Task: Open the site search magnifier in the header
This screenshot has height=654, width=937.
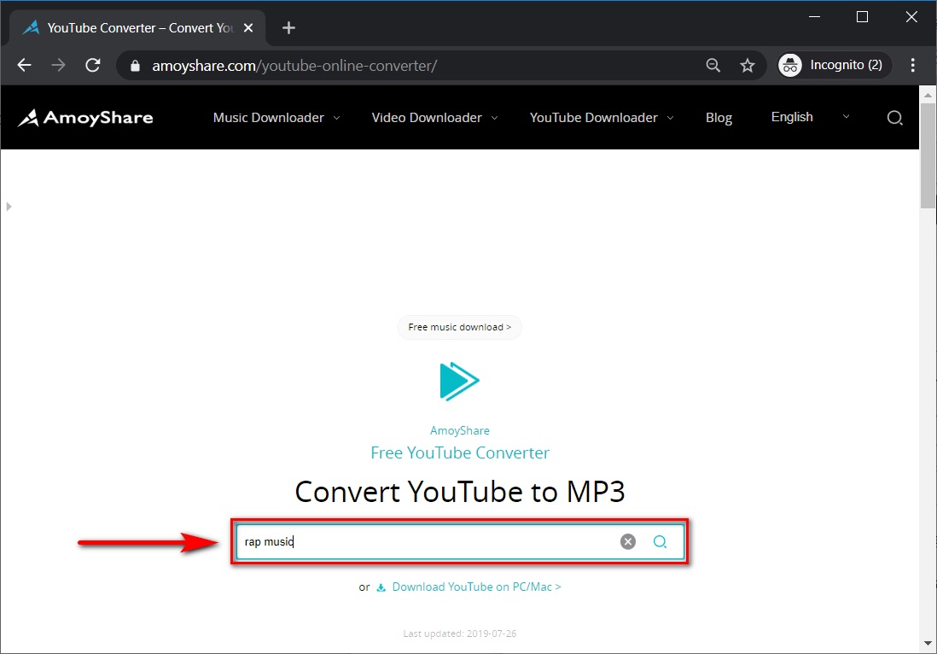Action: point(894,118)
